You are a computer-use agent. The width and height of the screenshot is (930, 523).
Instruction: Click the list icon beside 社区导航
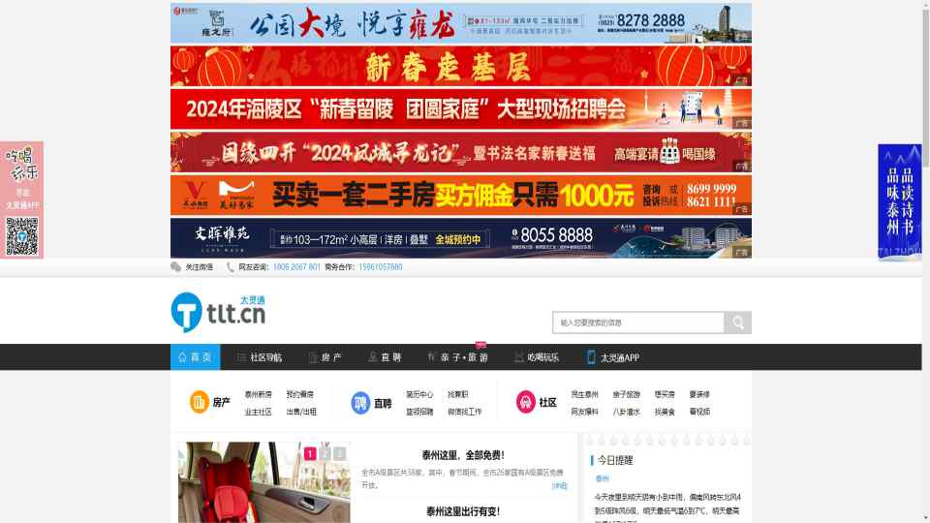pyautogui.click(x=241, y=357)
